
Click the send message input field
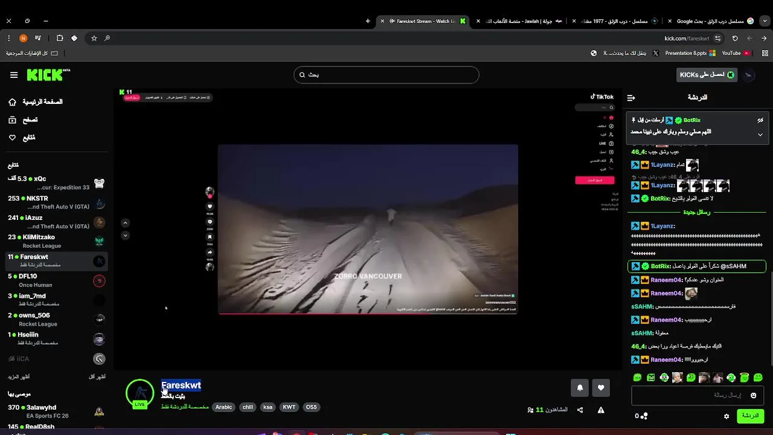[698, 395]
